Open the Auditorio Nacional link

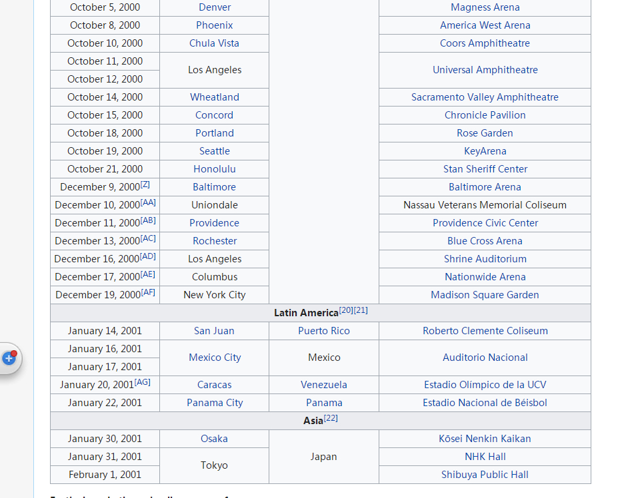485,358
